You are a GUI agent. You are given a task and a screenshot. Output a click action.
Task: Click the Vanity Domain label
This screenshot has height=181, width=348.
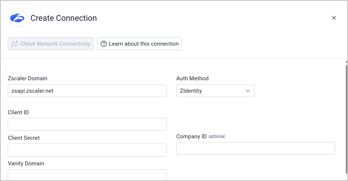(x=26, y=163)
